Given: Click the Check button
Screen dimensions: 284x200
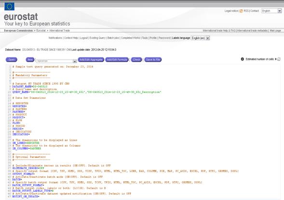Looking at the screenshot, I should coord(136,60).
